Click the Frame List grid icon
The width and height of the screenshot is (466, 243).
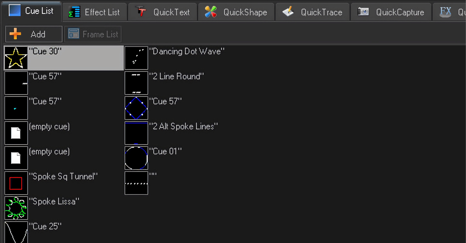tap(74, 34)
